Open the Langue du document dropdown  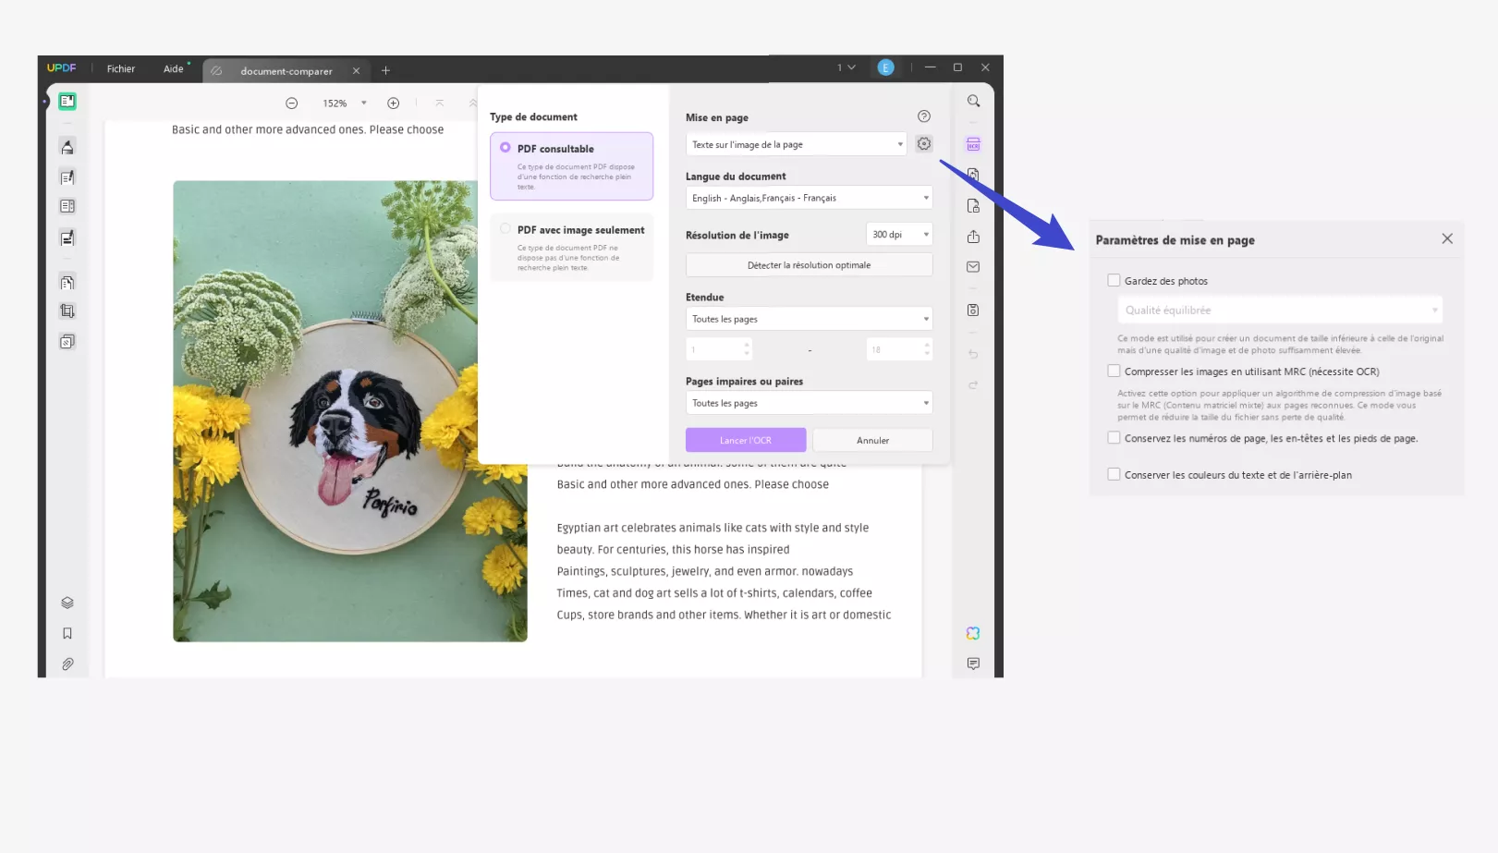[x=810, y=198]
